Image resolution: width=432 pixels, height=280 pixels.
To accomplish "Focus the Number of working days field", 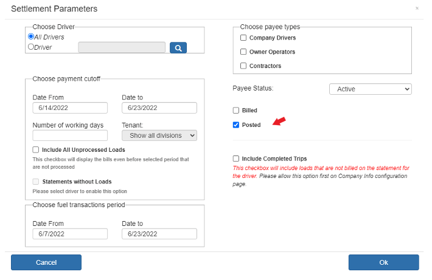I will coord(70,135).
